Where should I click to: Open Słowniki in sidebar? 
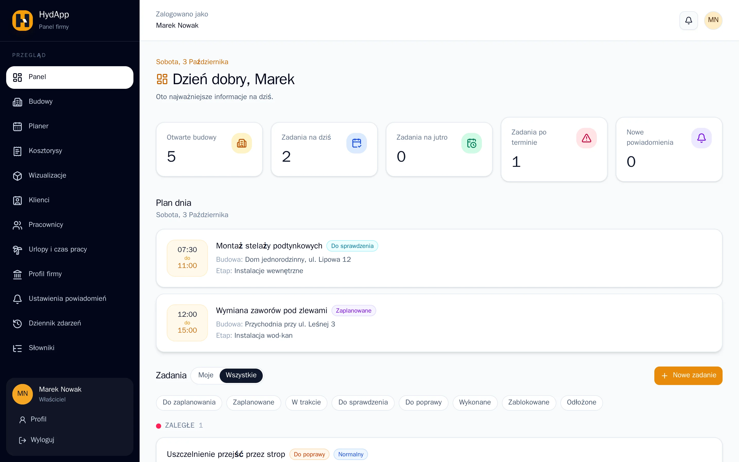tap(70, 348)
